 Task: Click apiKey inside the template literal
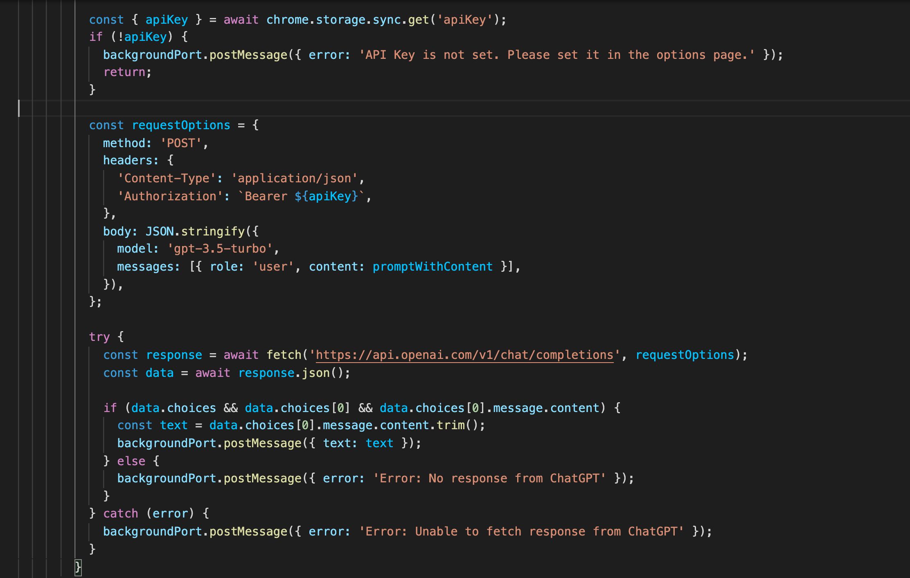(x=330, y=196)
